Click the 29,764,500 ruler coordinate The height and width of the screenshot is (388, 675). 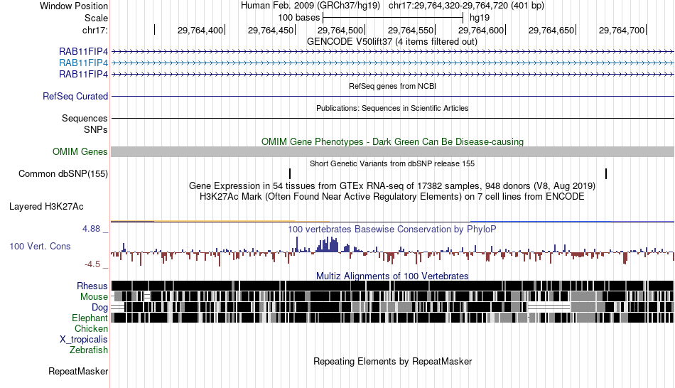(x=340, y=30)
